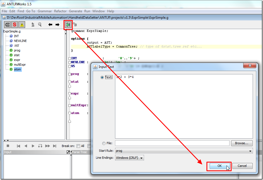Toggle fold box beside INT rule
Screen dimensions: 263x180
(70, 58)
